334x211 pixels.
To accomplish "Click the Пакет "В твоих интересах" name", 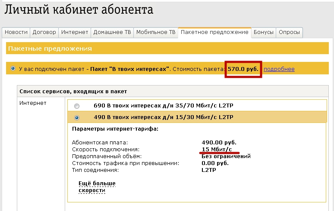I will coord(129,69).
